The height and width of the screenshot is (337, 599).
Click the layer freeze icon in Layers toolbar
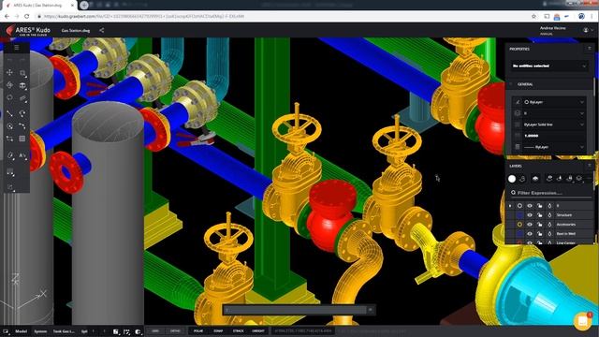pyautogui.click(x=560, y=179)
